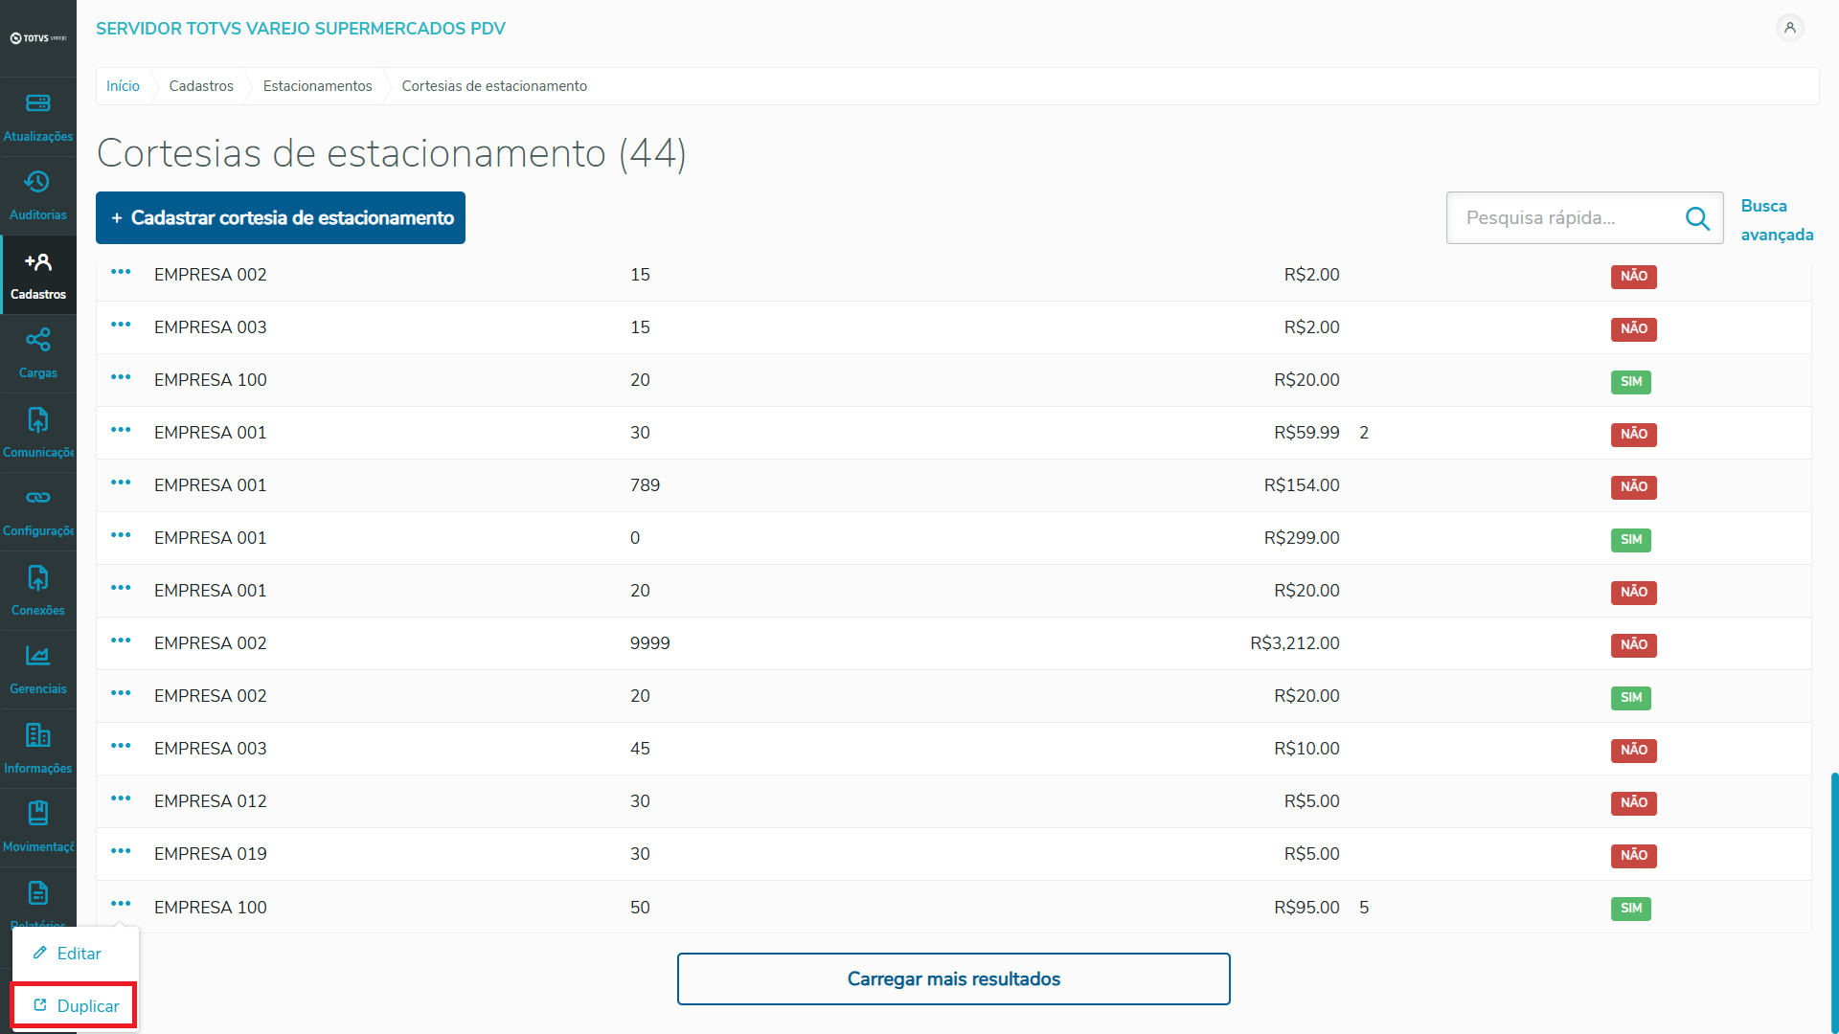Open actions menu for EMPRESA 012
This screenshot has width=1839, height=1034.
click(121, 798)
